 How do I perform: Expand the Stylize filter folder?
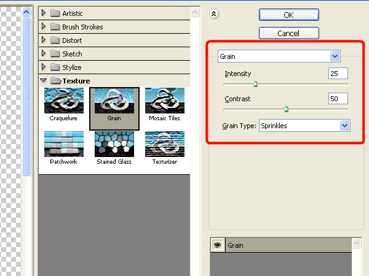(x=44, y=67)
